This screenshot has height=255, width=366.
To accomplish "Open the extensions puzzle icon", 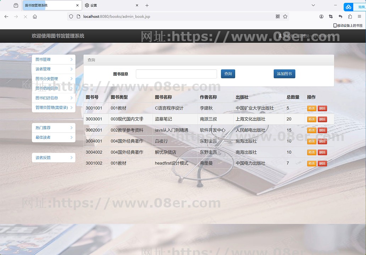I will click(x=350, y=17).
